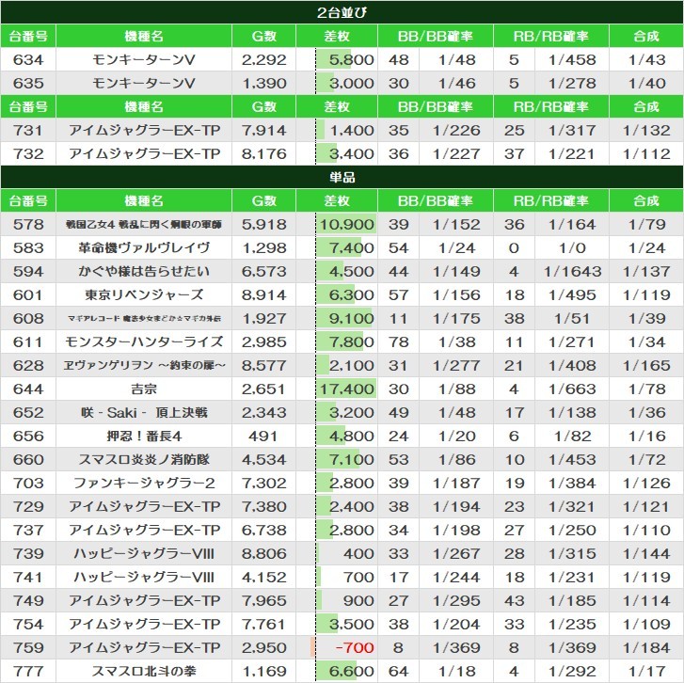Select the red -700 difference value
This screenshot has width=684, height=683.
click(x=354, y=647)
